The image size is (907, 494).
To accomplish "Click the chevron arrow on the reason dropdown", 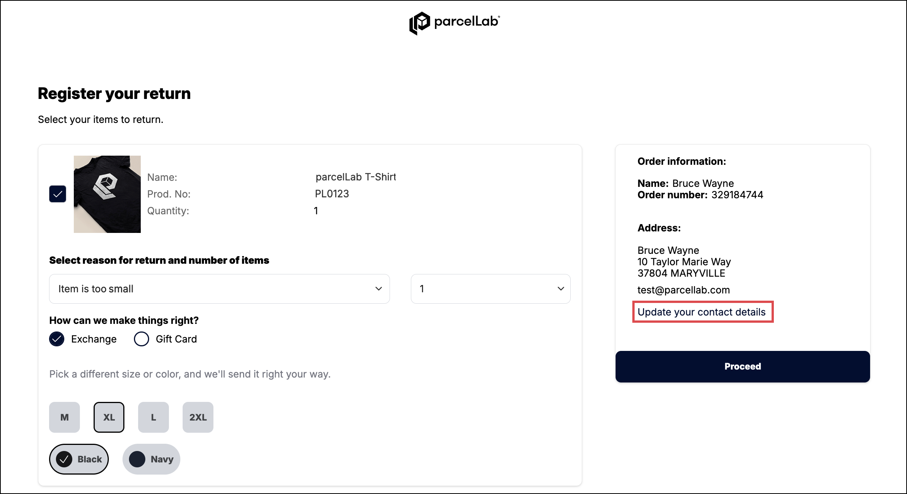I will (379, 289).
